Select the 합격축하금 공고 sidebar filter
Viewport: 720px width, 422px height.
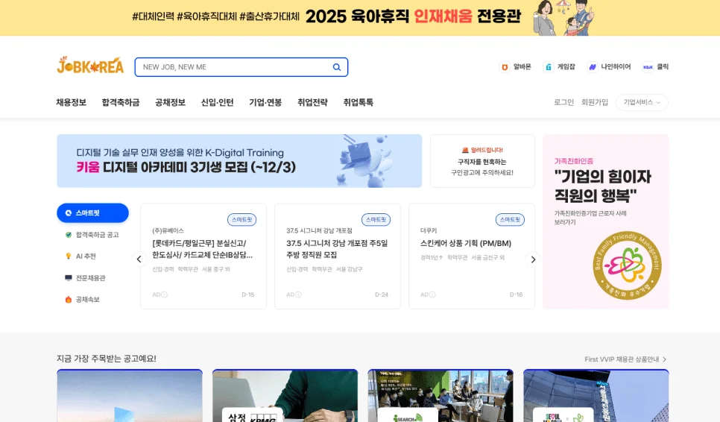click(x=92, y=235)
